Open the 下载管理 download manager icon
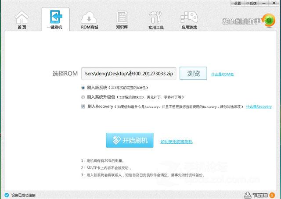 pos(248,195)
